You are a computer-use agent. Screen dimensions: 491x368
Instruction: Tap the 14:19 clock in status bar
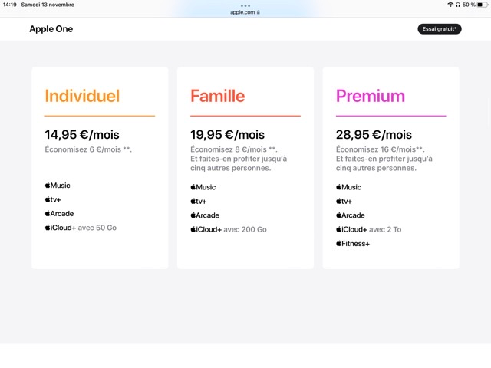point(10,5)
